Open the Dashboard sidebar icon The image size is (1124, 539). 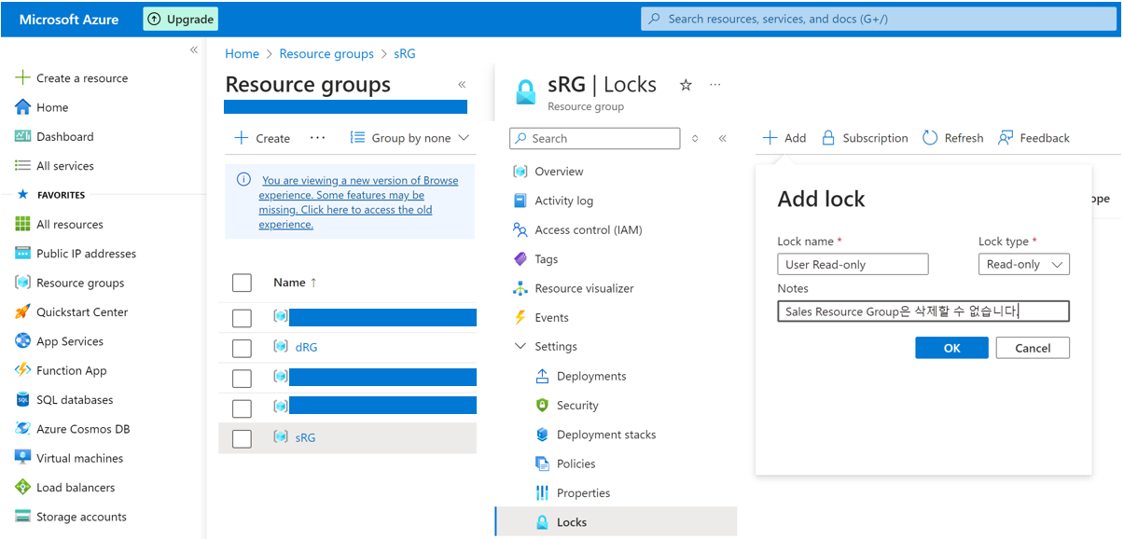point(23,136)
